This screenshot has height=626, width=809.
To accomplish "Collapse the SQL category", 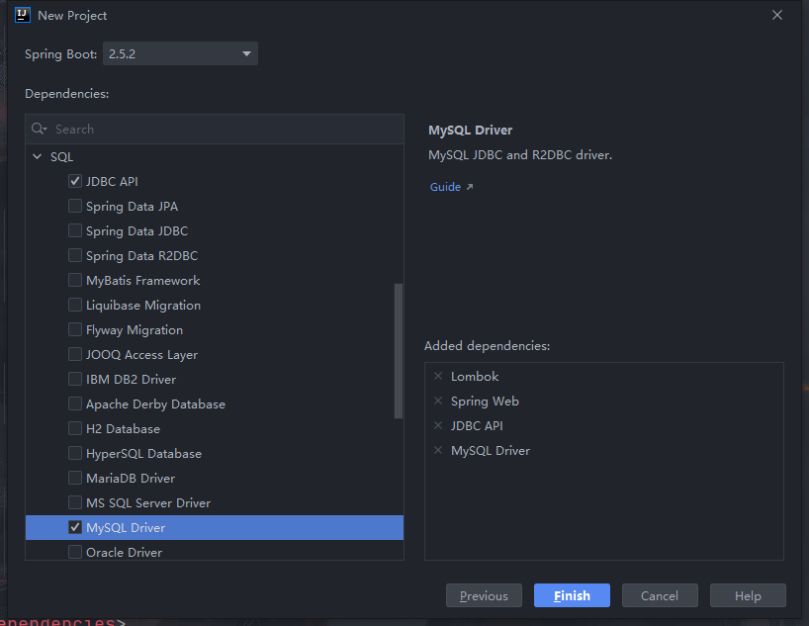I will click(38, 156).
